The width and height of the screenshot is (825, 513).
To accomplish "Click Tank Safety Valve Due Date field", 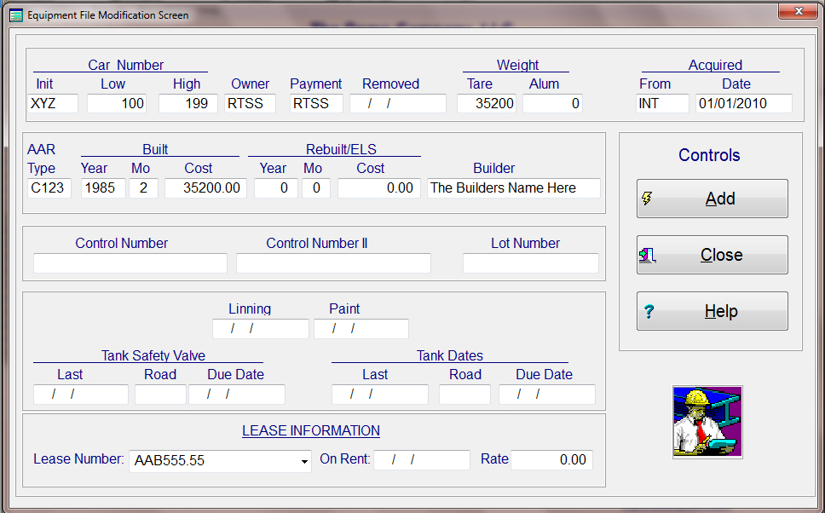I will pyautogui.click(x=237, y=394).
